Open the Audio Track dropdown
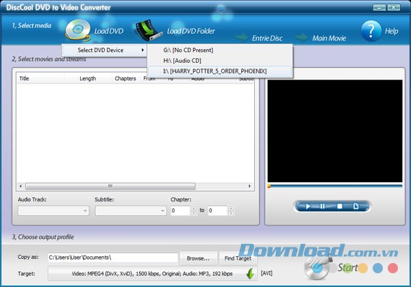This screenshot has height=287, width=411. pos(53,210)
